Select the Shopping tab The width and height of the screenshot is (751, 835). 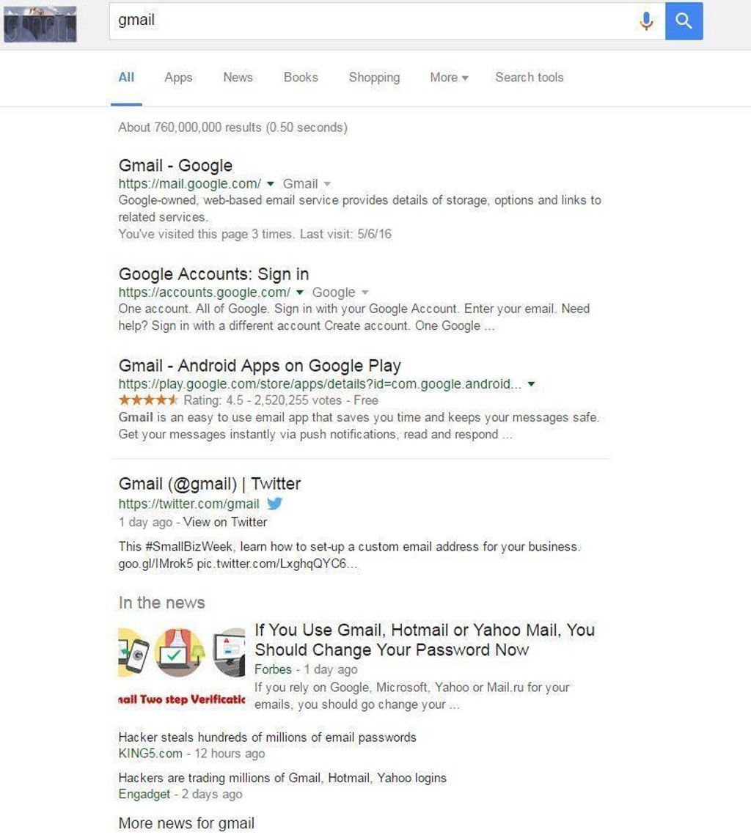pyautogui.click(x=374, y=77)
